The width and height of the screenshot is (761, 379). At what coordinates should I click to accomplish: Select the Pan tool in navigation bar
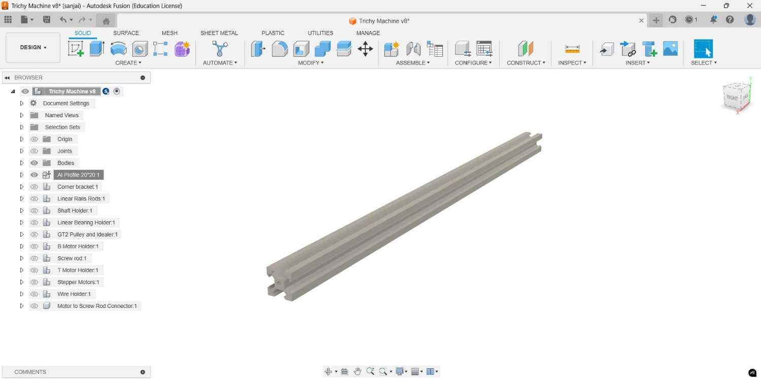tap(358, 371)
